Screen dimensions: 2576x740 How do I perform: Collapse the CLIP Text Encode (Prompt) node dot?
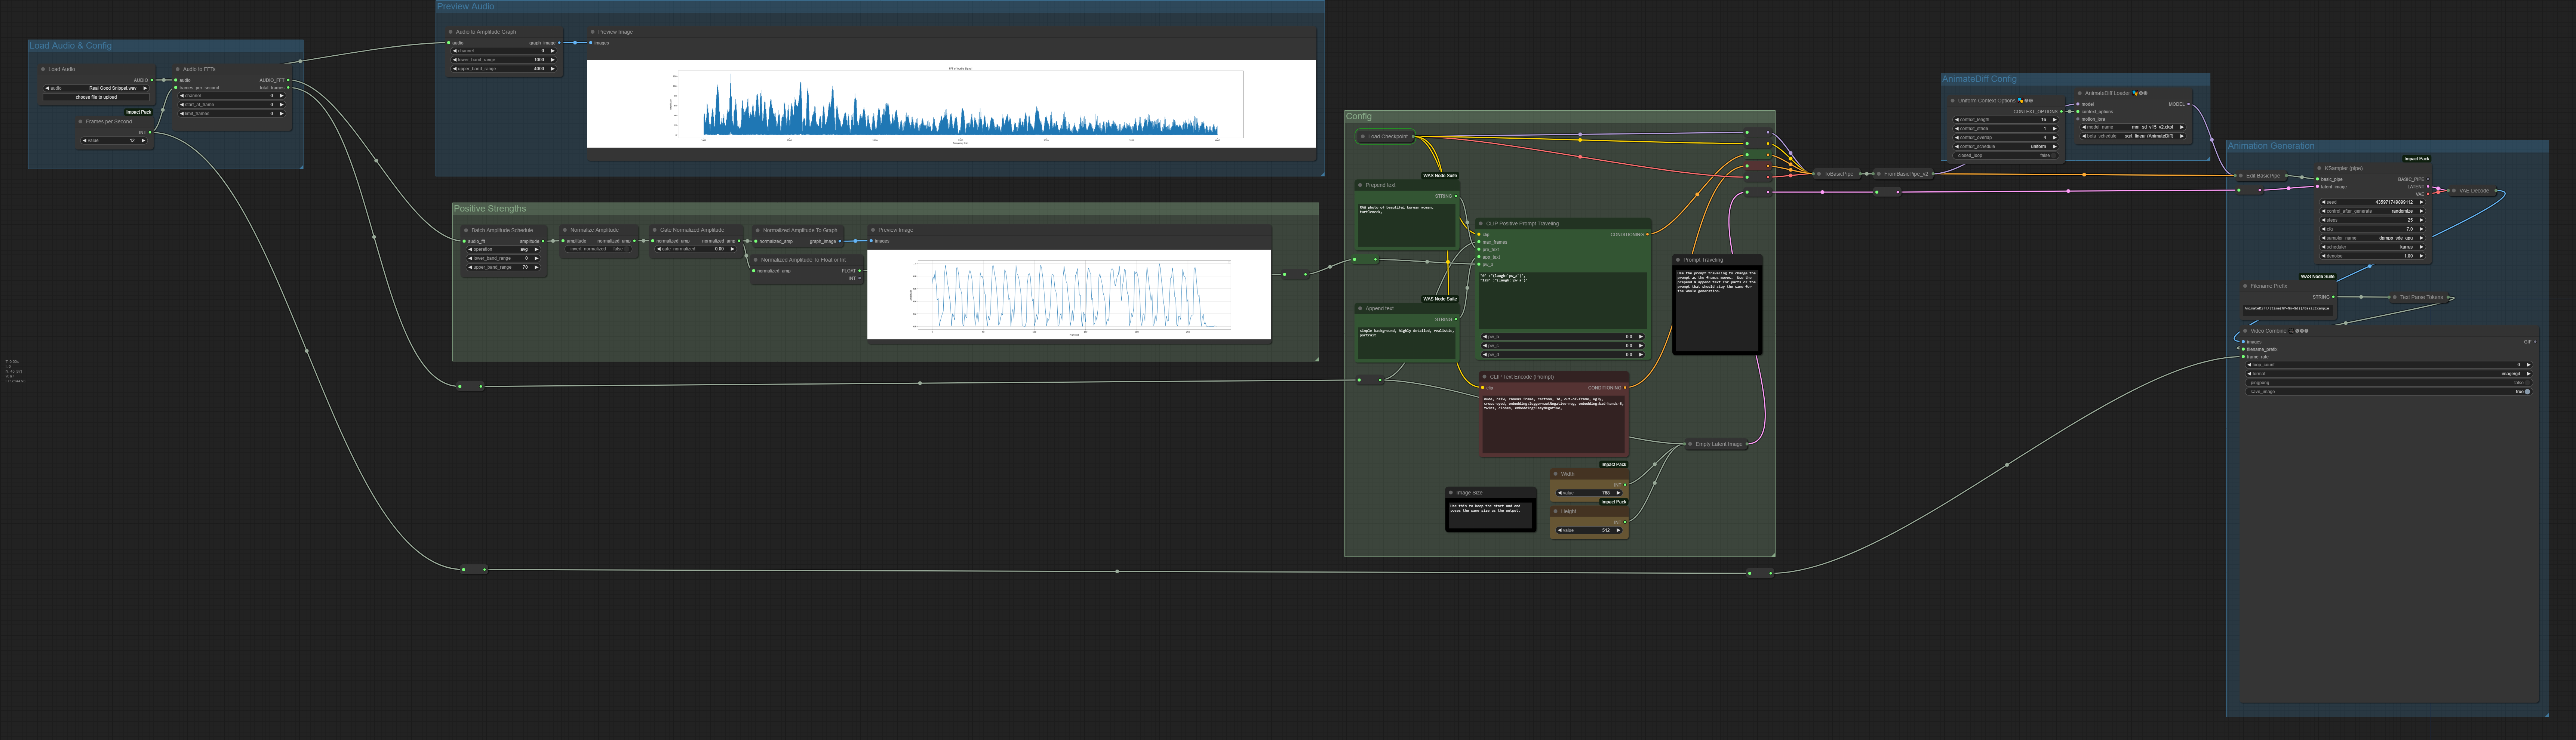[1485, 377]
